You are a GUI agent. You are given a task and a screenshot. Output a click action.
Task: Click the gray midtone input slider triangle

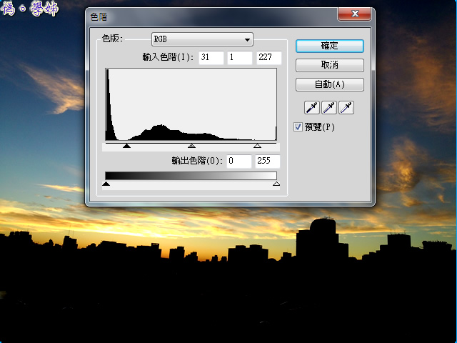click(191, 146)
